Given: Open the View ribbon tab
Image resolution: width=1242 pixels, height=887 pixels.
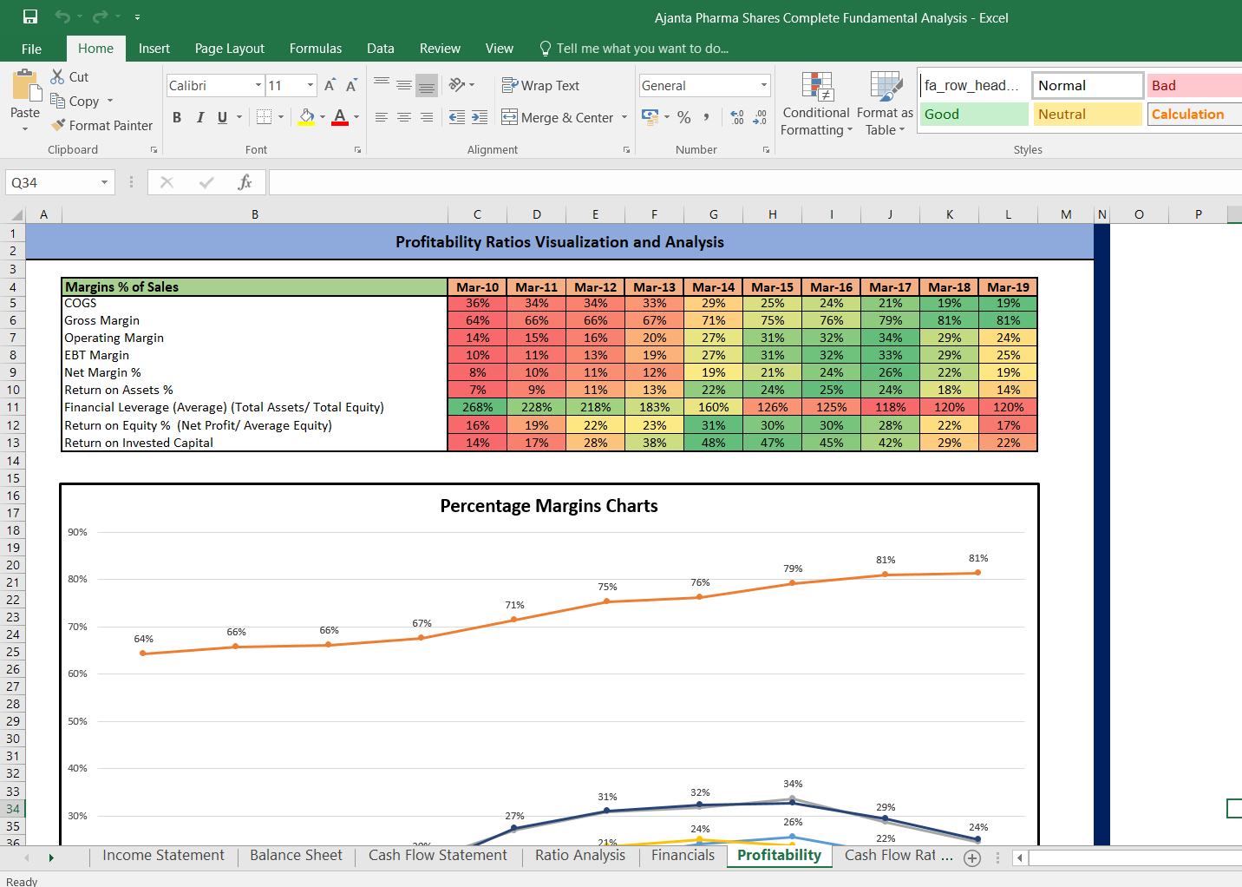Looking at the screenshot, I should [500, 49].
